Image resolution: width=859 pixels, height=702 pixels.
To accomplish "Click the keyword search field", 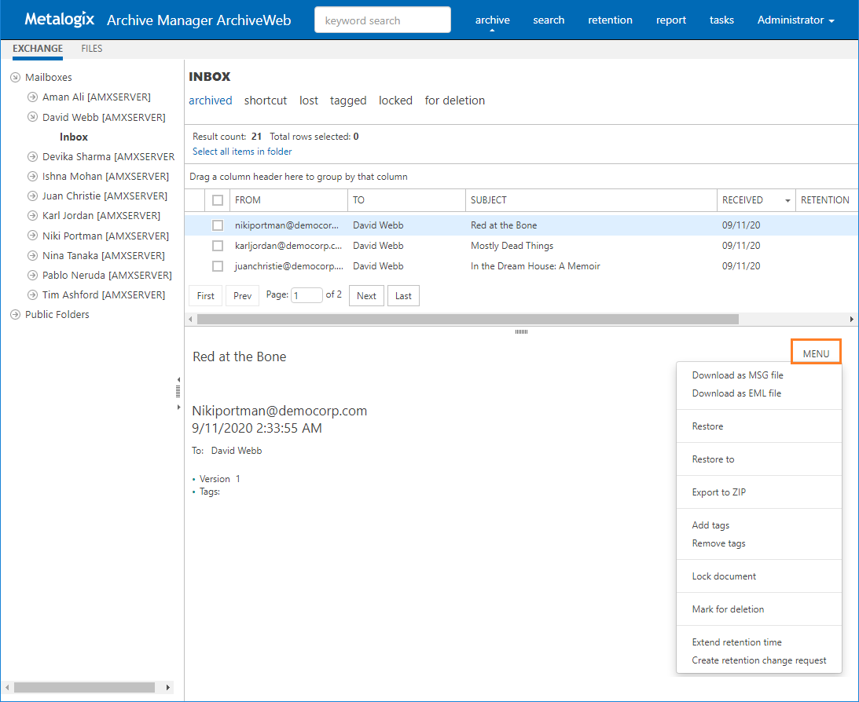I will 383,20.
